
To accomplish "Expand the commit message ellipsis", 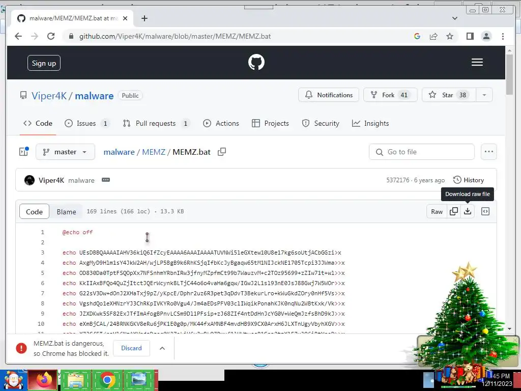I will pos(106,180).
